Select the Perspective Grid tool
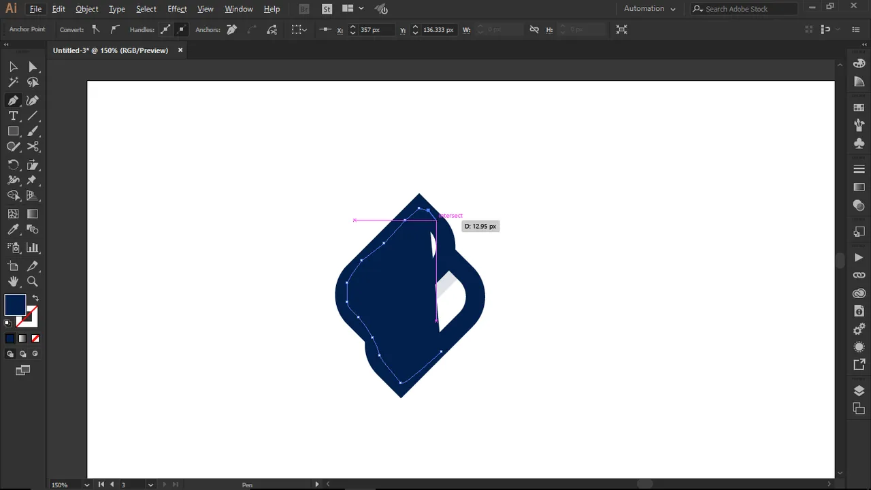Image resolution: width=871 pixels, height=490 pixels. click(33, 196)
